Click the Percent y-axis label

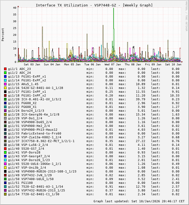point(3,34)
